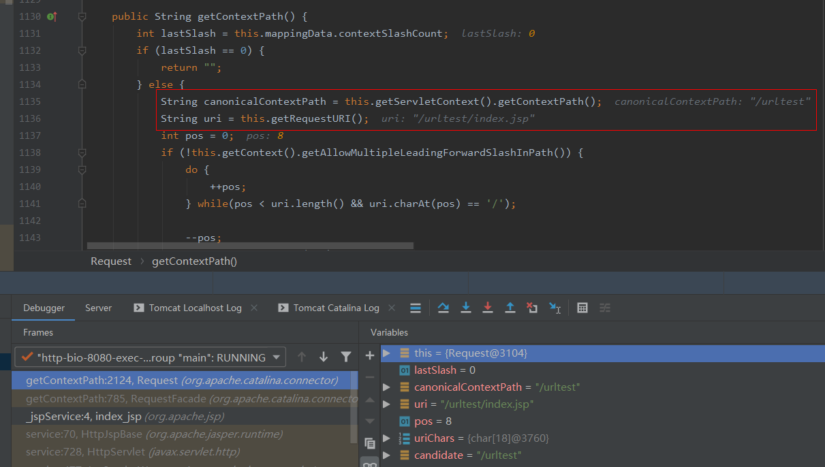Screen dimensions: 825x467
Task: Click Show Execution Point icon
Action: (x=416, y=308)
